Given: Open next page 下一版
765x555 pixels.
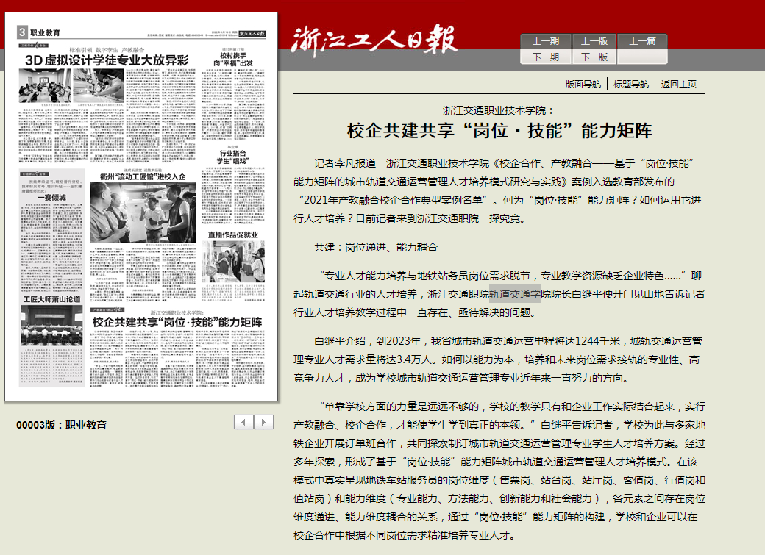Looking at the screenshot, I should pyautogui.click(x=594, y=57).
